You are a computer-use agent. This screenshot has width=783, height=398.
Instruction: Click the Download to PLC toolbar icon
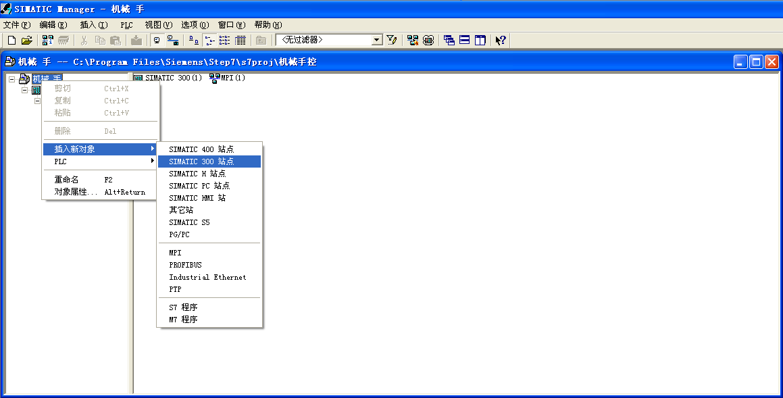tap(136, 41)
